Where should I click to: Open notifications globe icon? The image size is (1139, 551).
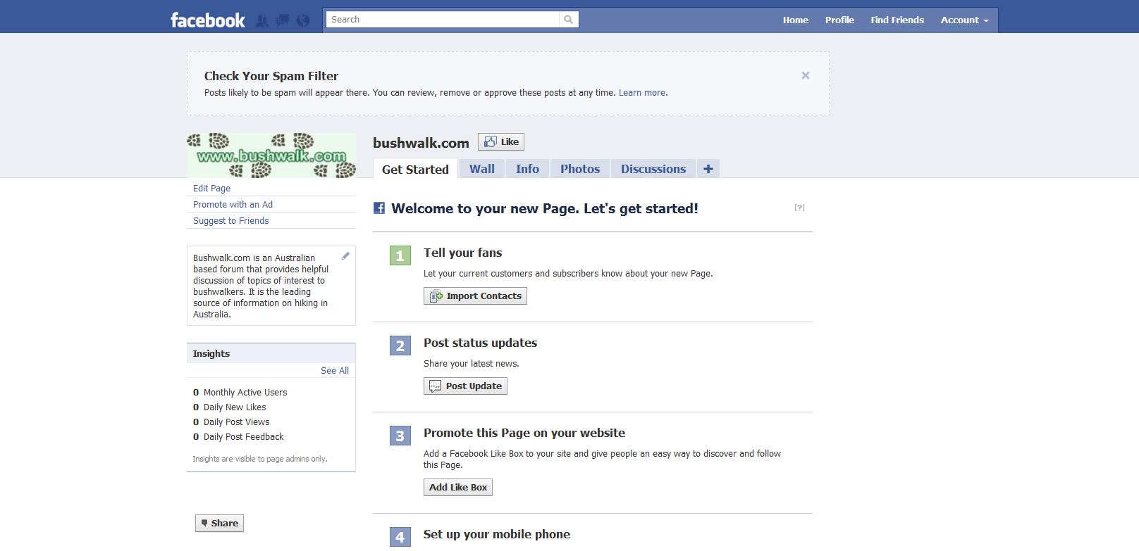pyautogui.click(x=303, y=20)
